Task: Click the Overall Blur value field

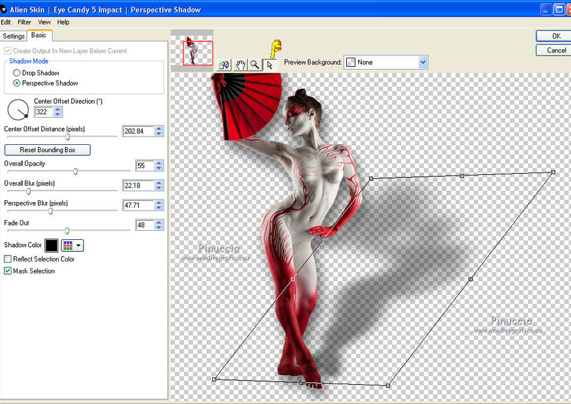Action: coord(138,185)
